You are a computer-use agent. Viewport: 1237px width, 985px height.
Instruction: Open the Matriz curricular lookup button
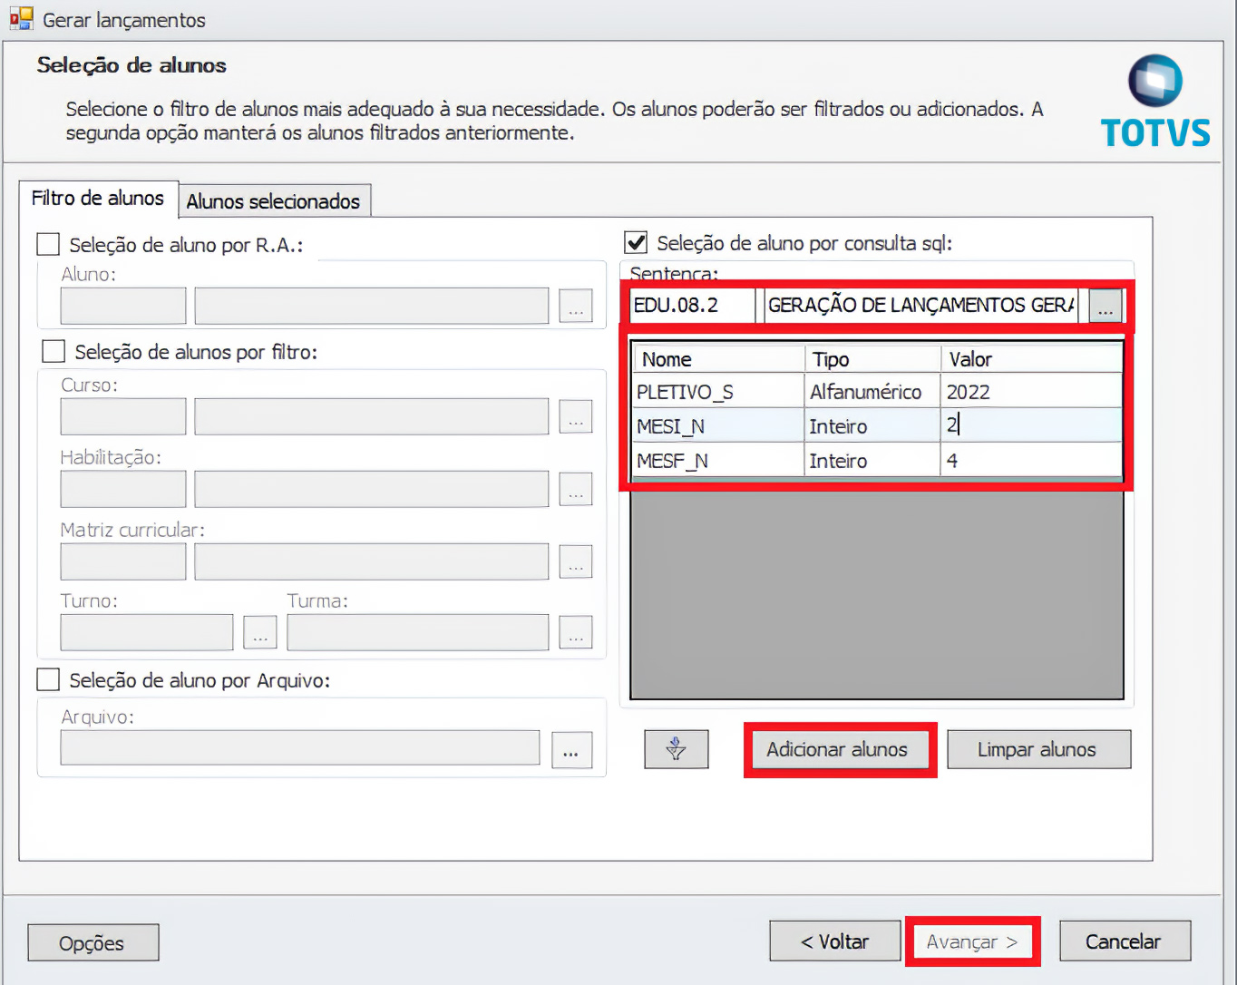click(575, 561)
